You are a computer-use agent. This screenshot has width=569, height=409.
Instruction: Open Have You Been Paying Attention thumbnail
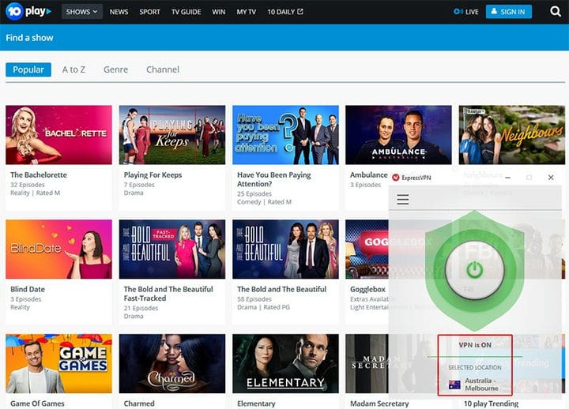click(285, 135)
